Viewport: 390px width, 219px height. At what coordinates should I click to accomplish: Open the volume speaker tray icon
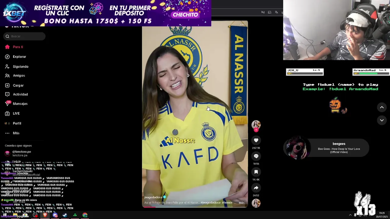click(365, 215)
